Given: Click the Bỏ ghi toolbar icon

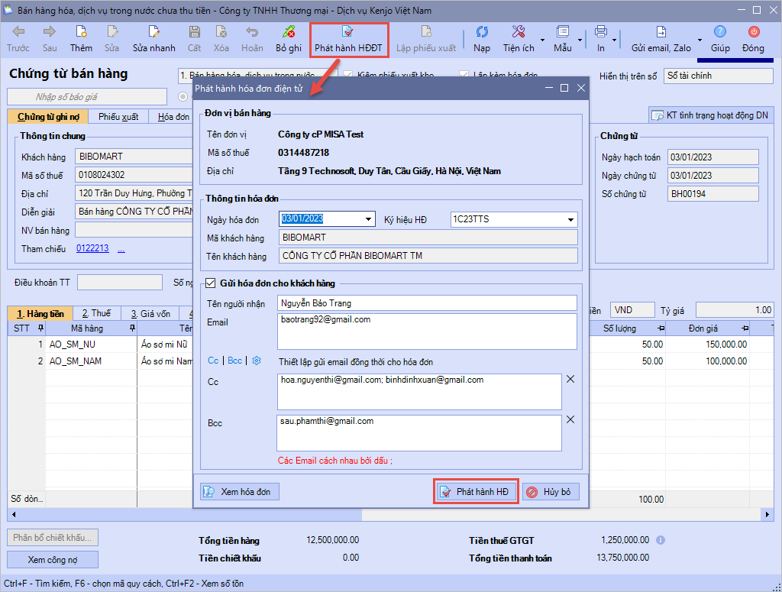Looking at the screenshot, I should click(289, 32).
